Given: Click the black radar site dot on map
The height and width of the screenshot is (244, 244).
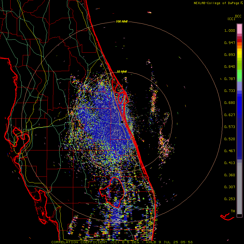Looking at the screenshot, I should [x=122, y=122].
